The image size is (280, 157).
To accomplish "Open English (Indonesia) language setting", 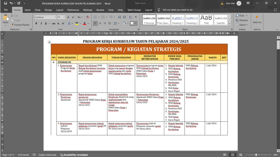I will [47, 155].
